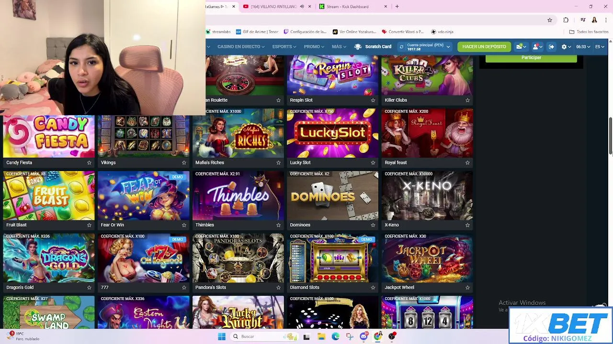This screenshot has height=344, width=613.
Task: Open Ver Online Yozakura bookmark
Action: (355, 32)
